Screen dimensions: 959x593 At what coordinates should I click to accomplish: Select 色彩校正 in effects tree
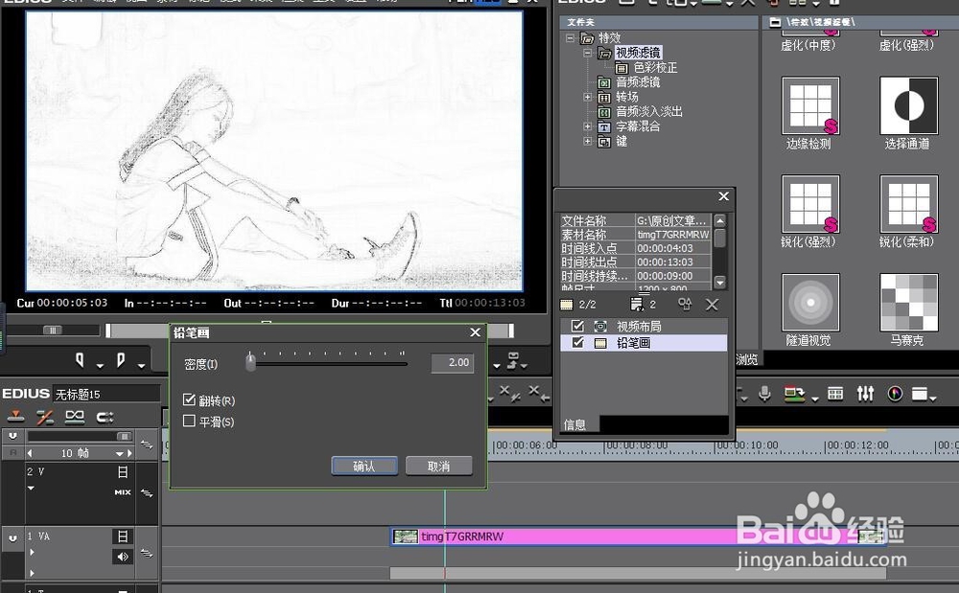click(x=655, y=67)
